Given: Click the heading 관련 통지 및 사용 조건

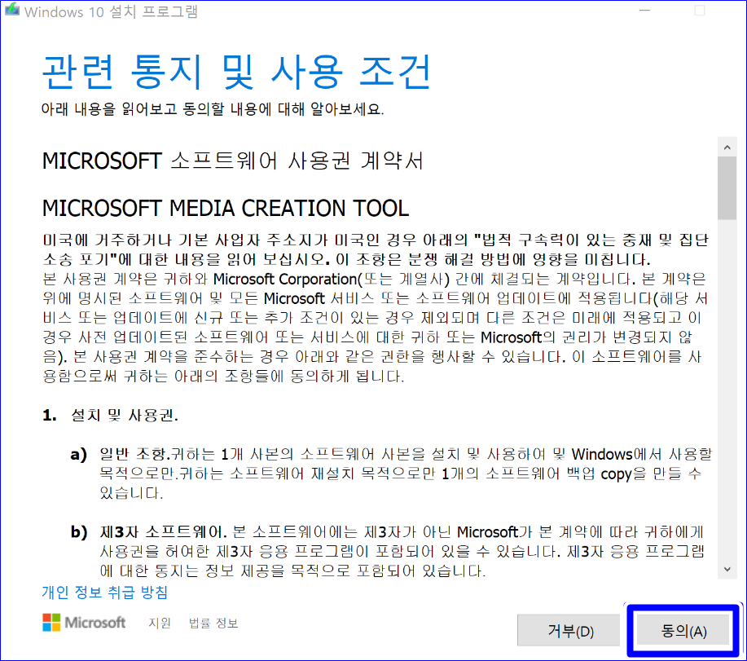Looking at the screenshot, I should pos(236,72).
